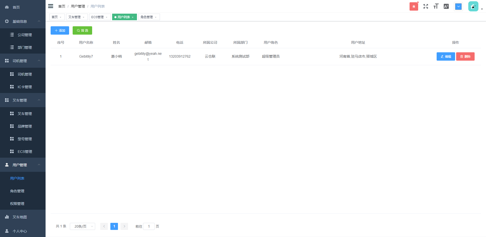Open the font size adjustment icon

coord(436,7)
